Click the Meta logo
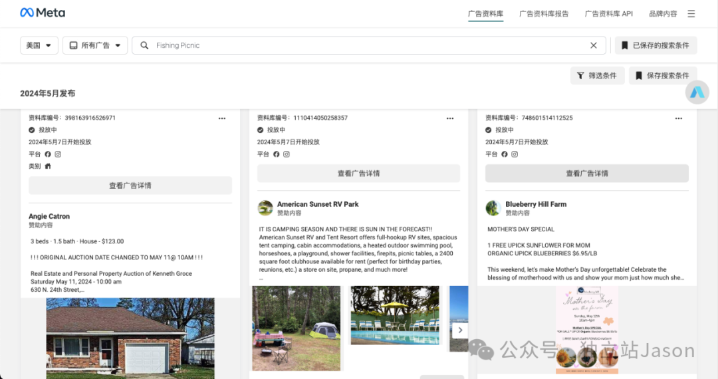The height and width of the screenshot is (379, 718). tap(43, 13)
